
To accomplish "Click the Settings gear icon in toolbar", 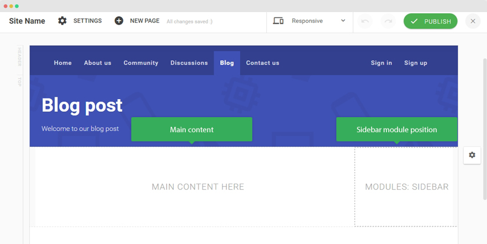I will (x=62, y=21).
